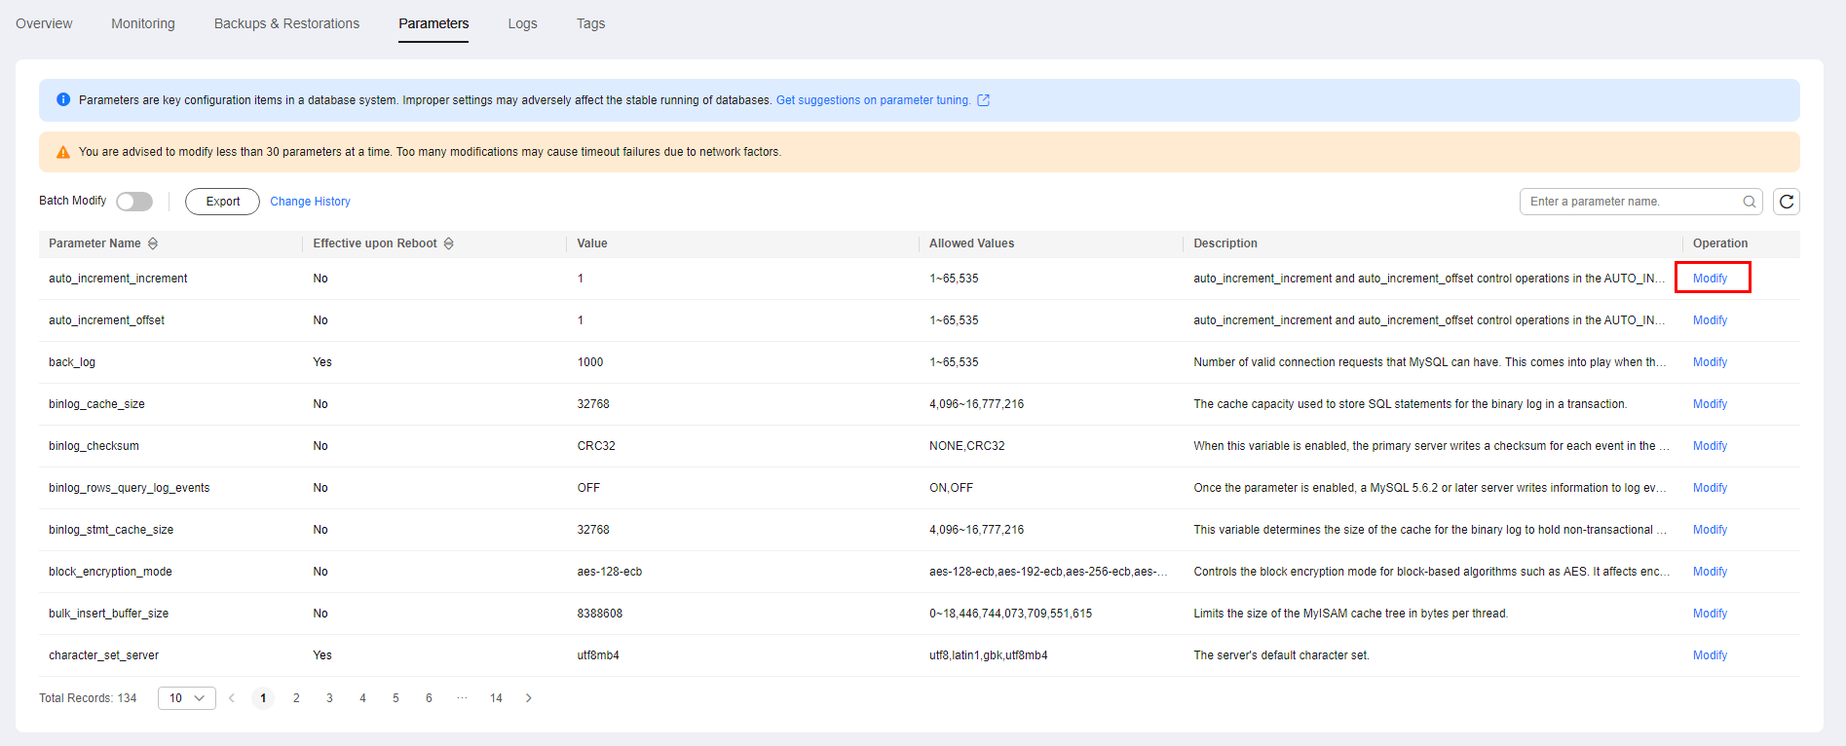Viewport: 1846px width, 746px height.
Task: Open the Backups & Restorations tab
Action: click(x=286, y=23)
